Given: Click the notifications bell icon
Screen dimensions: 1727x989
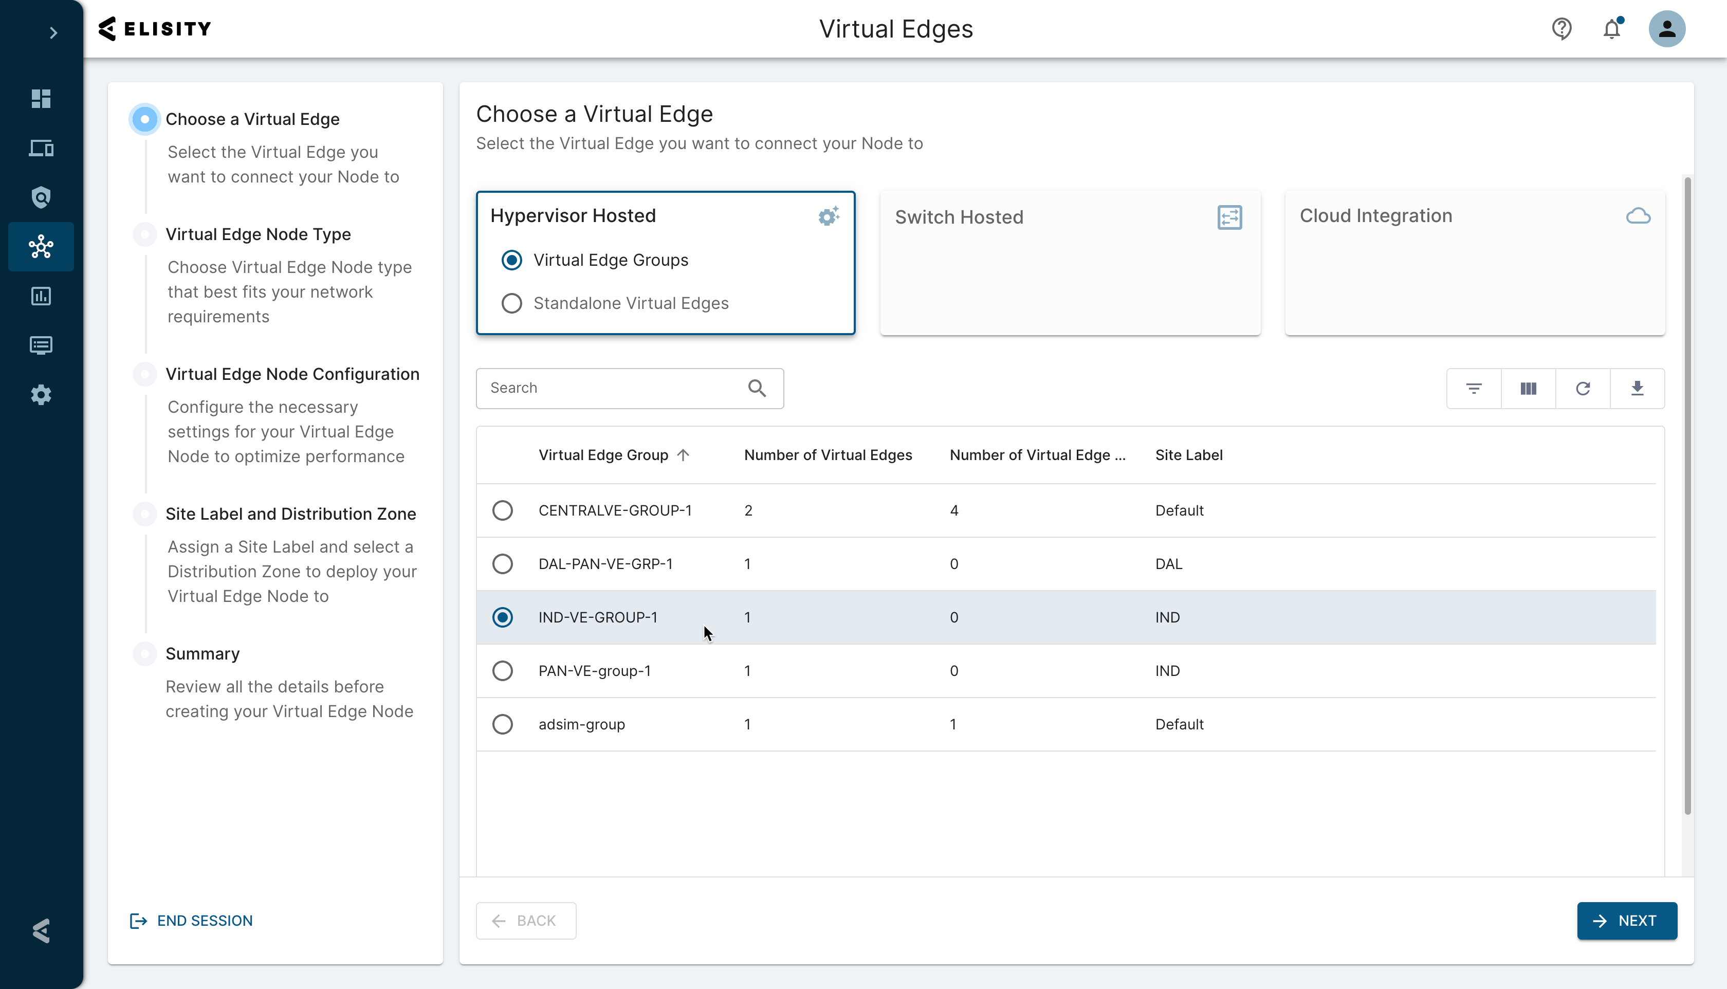Looking at the screenshot, I should [1611, 29].
